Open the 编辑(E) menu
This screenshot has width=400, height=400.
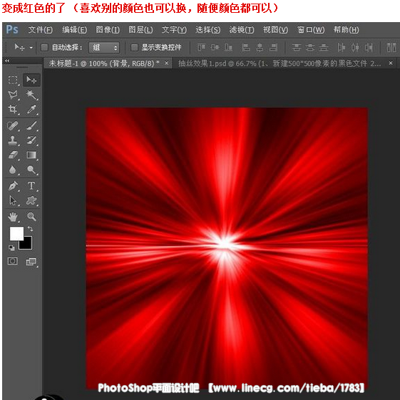click(74, 30)
